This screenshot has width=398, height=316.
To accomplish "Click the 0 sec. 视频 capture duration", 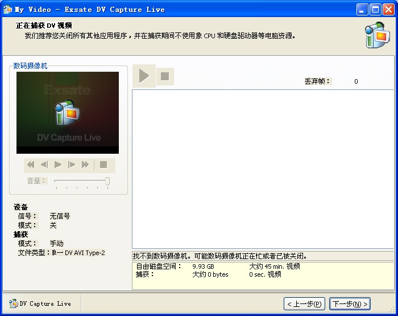I will coord(266,274).
